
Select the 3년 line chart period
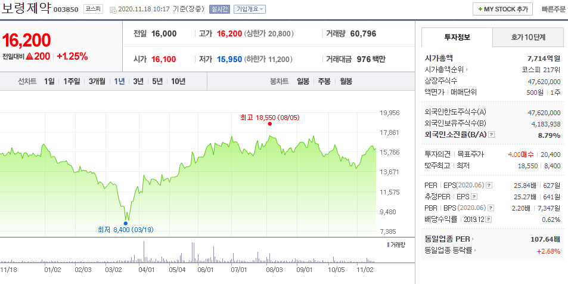(x=138, y=81)
